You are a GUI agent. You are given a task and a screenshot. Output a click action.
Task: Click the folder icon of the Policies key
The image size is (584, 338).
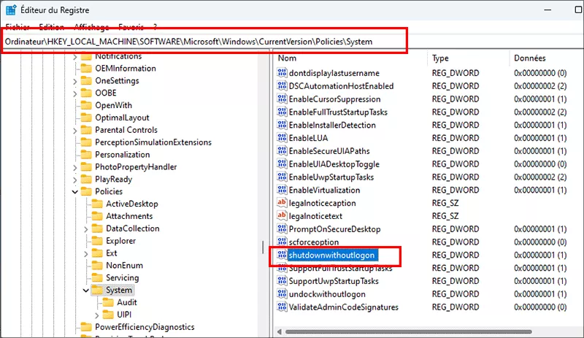point(86,191)
